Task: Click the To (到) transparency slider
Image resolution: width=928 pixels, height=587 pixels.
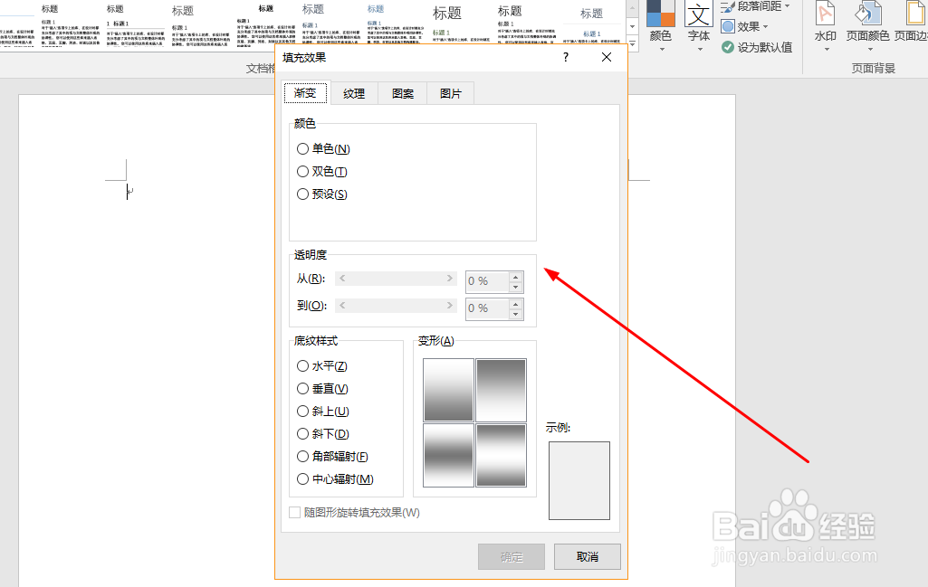Action: point(396,306)
